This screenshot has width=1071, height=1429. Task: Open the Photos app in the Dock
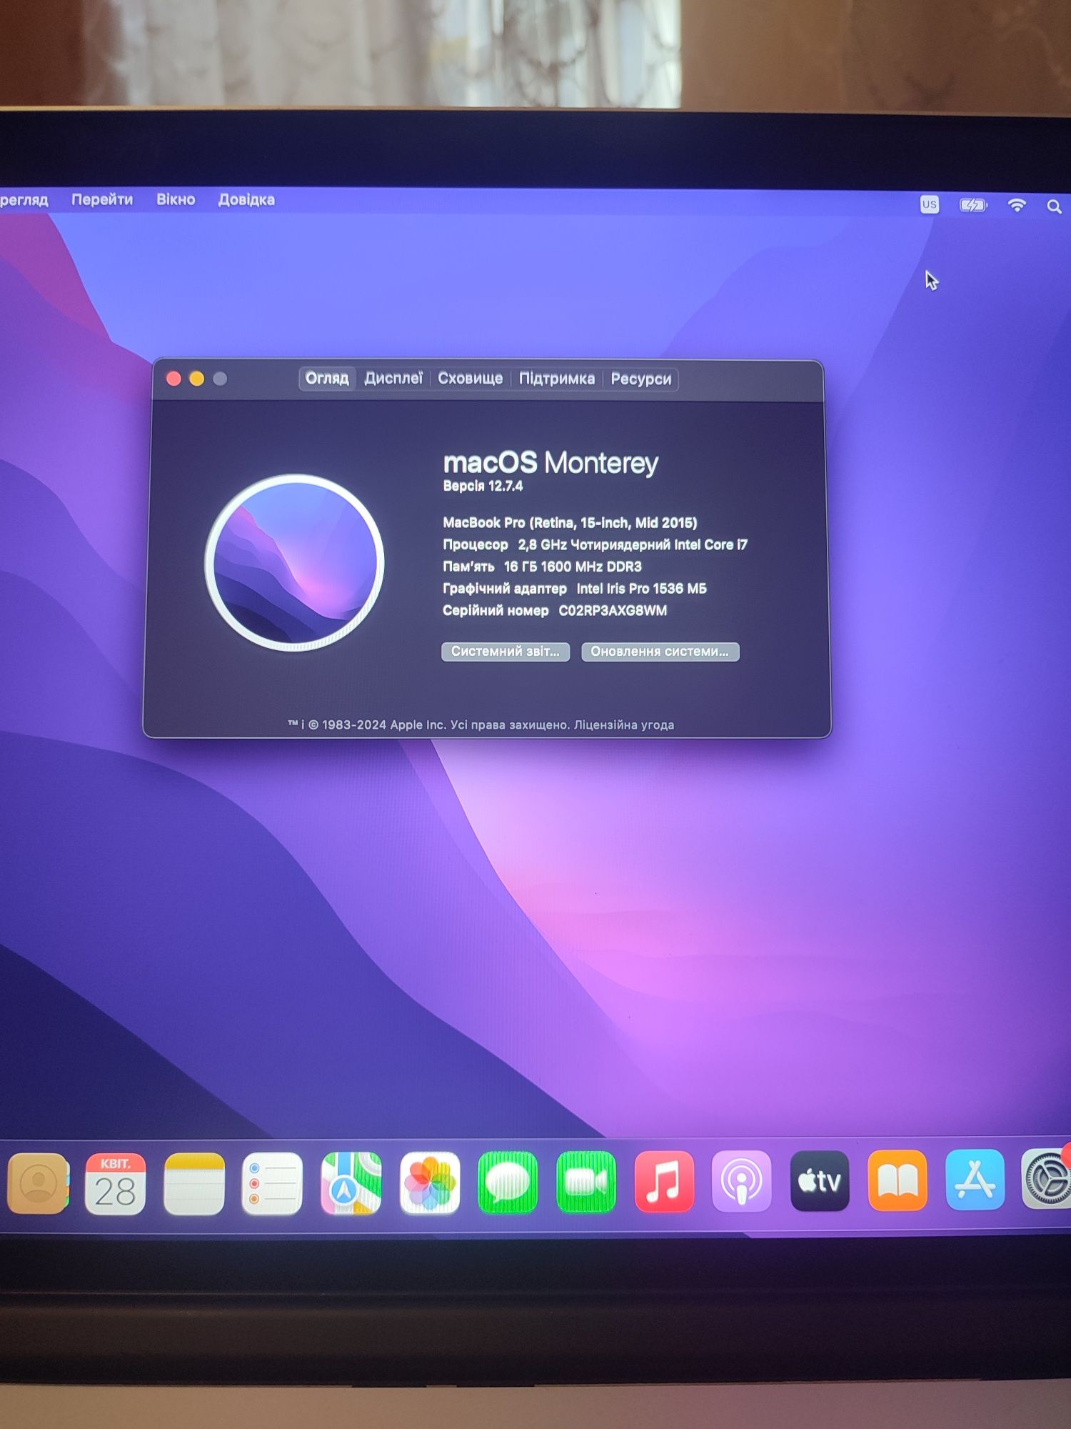(x=430, y=1182)
